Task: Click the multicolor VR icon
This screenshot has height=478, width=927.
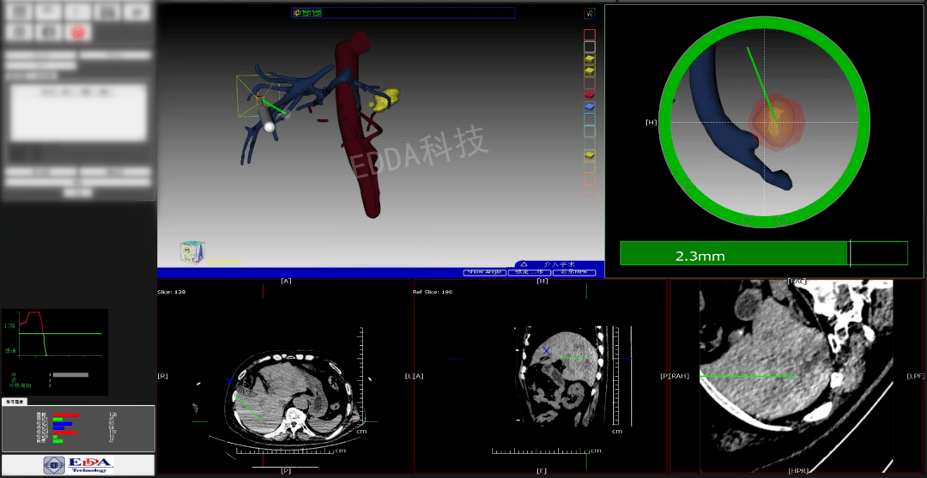Action: click(590, 13)
